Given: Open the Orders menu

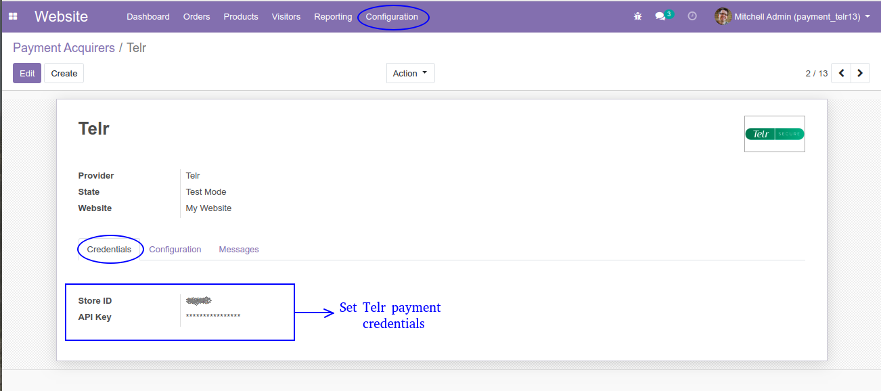Looking at the screenshot, I should pos(197,16).
